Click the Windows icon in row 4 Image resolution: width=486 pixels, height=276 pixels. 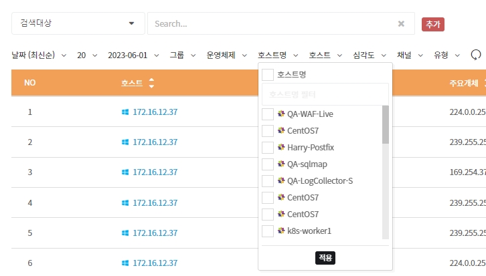coord(125,202)
